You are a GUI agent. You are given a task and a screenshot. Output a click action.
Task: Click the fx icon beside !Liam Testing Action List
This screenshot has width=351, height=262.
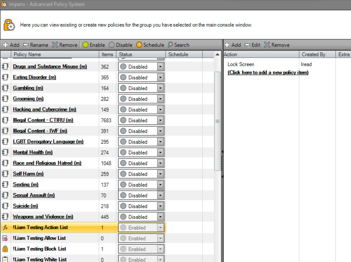[x=5, y=228]
